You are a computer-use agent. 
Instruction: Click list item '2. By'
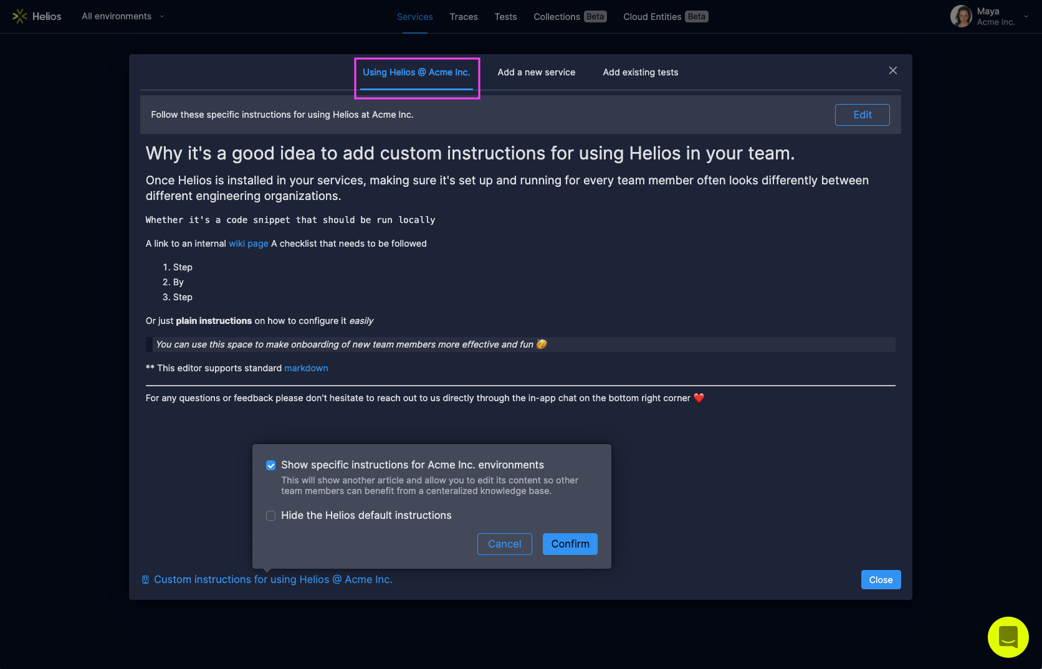(x=173, y=282)
